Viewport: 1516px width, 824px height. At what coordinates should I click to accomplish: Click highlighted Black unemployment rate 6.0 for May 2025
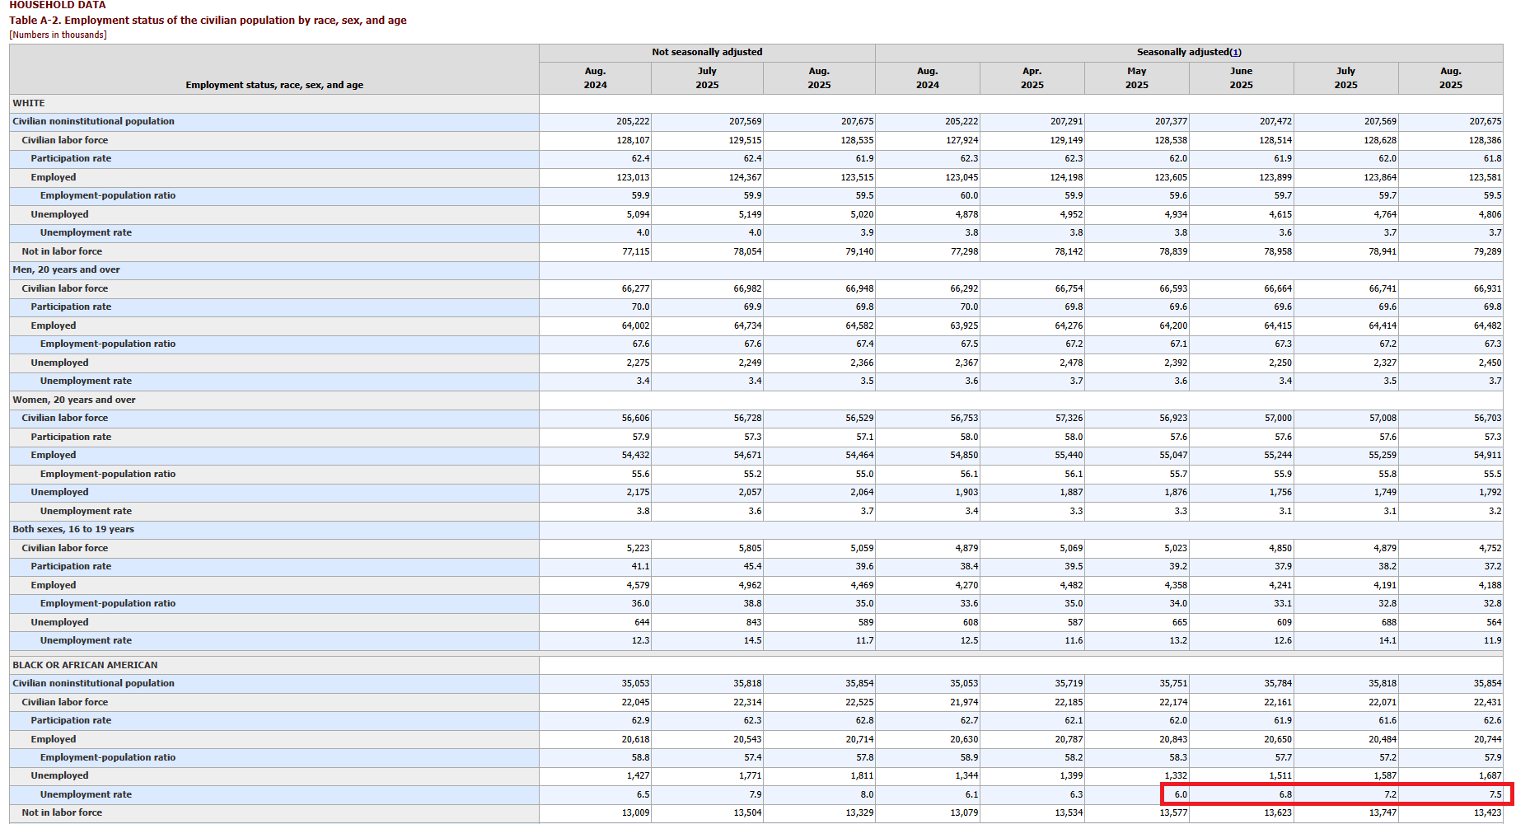pyautogui.click(x=1181, y=794)
